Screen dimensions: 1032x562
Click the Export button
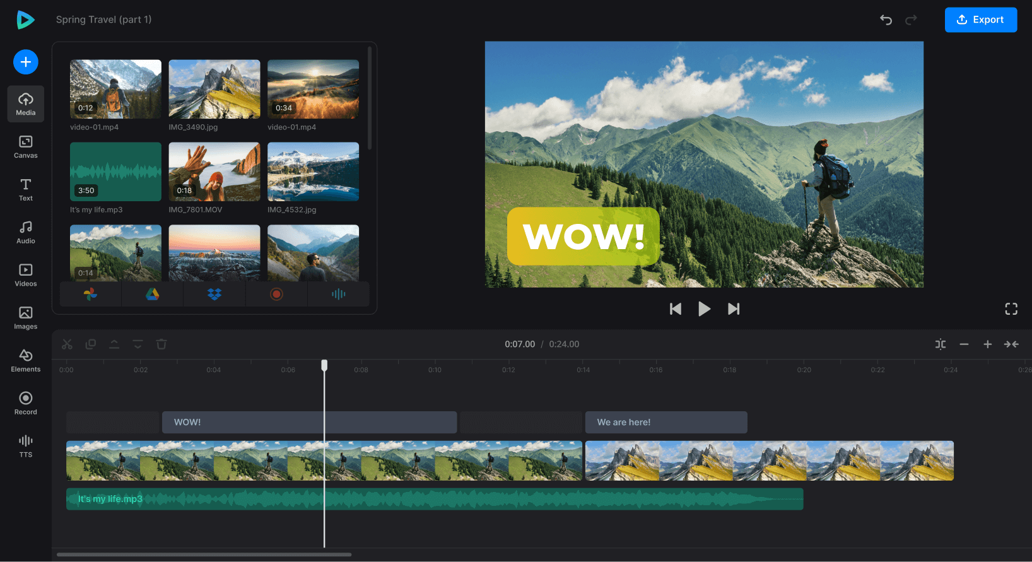point(980,20)
